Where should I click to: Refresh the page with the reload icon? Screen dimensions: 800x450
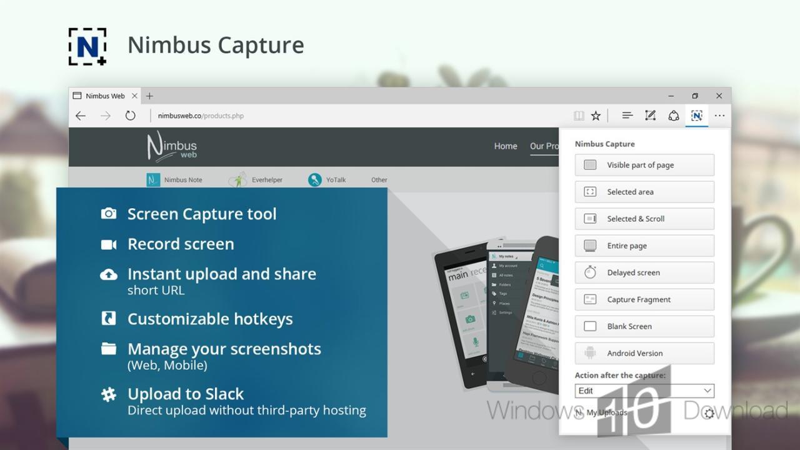point(130,116)
